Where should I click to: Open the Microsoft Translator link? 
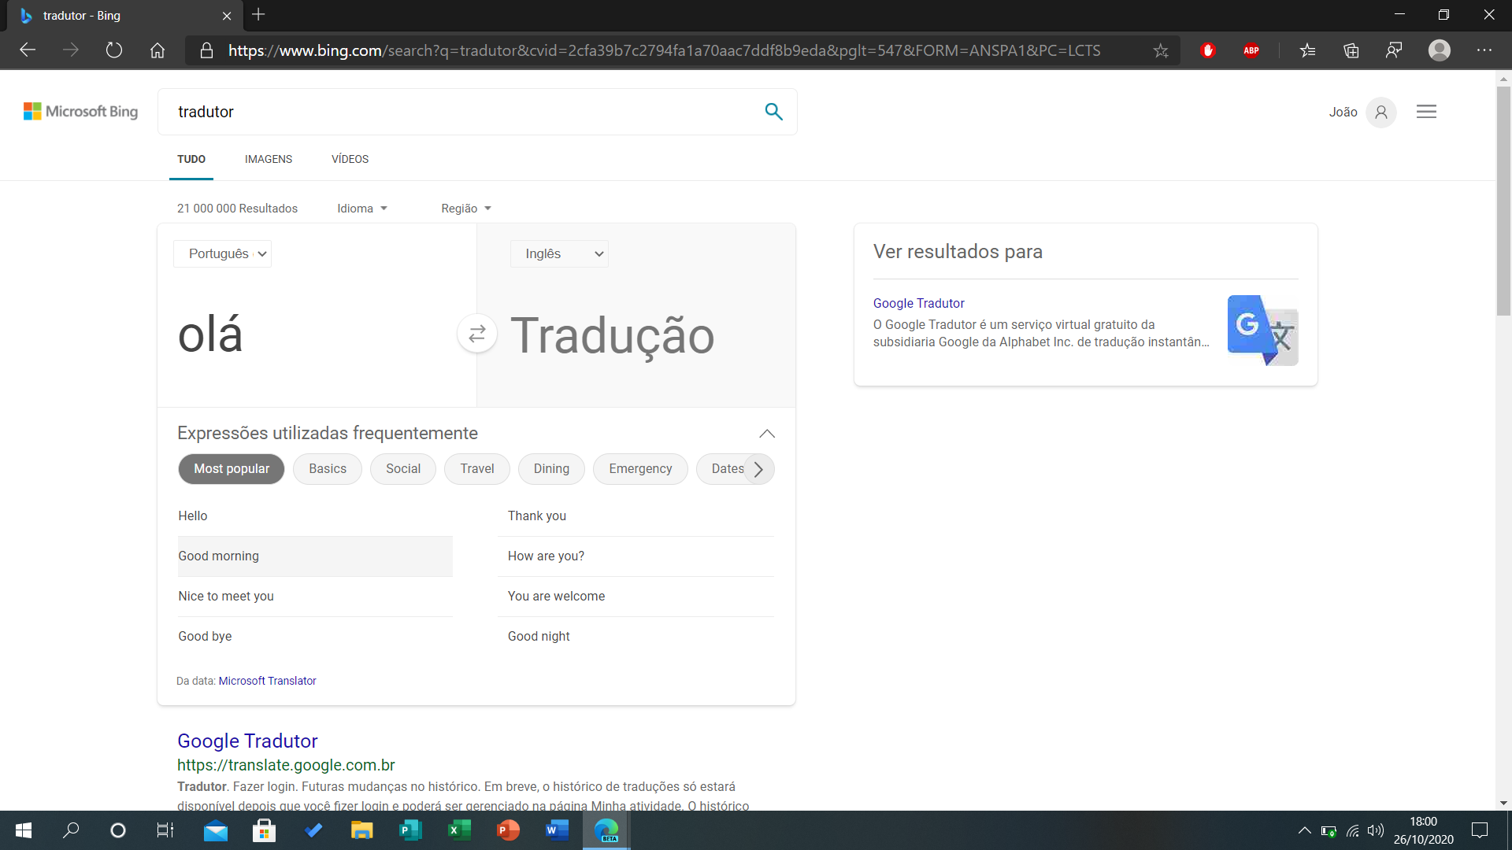267,681
